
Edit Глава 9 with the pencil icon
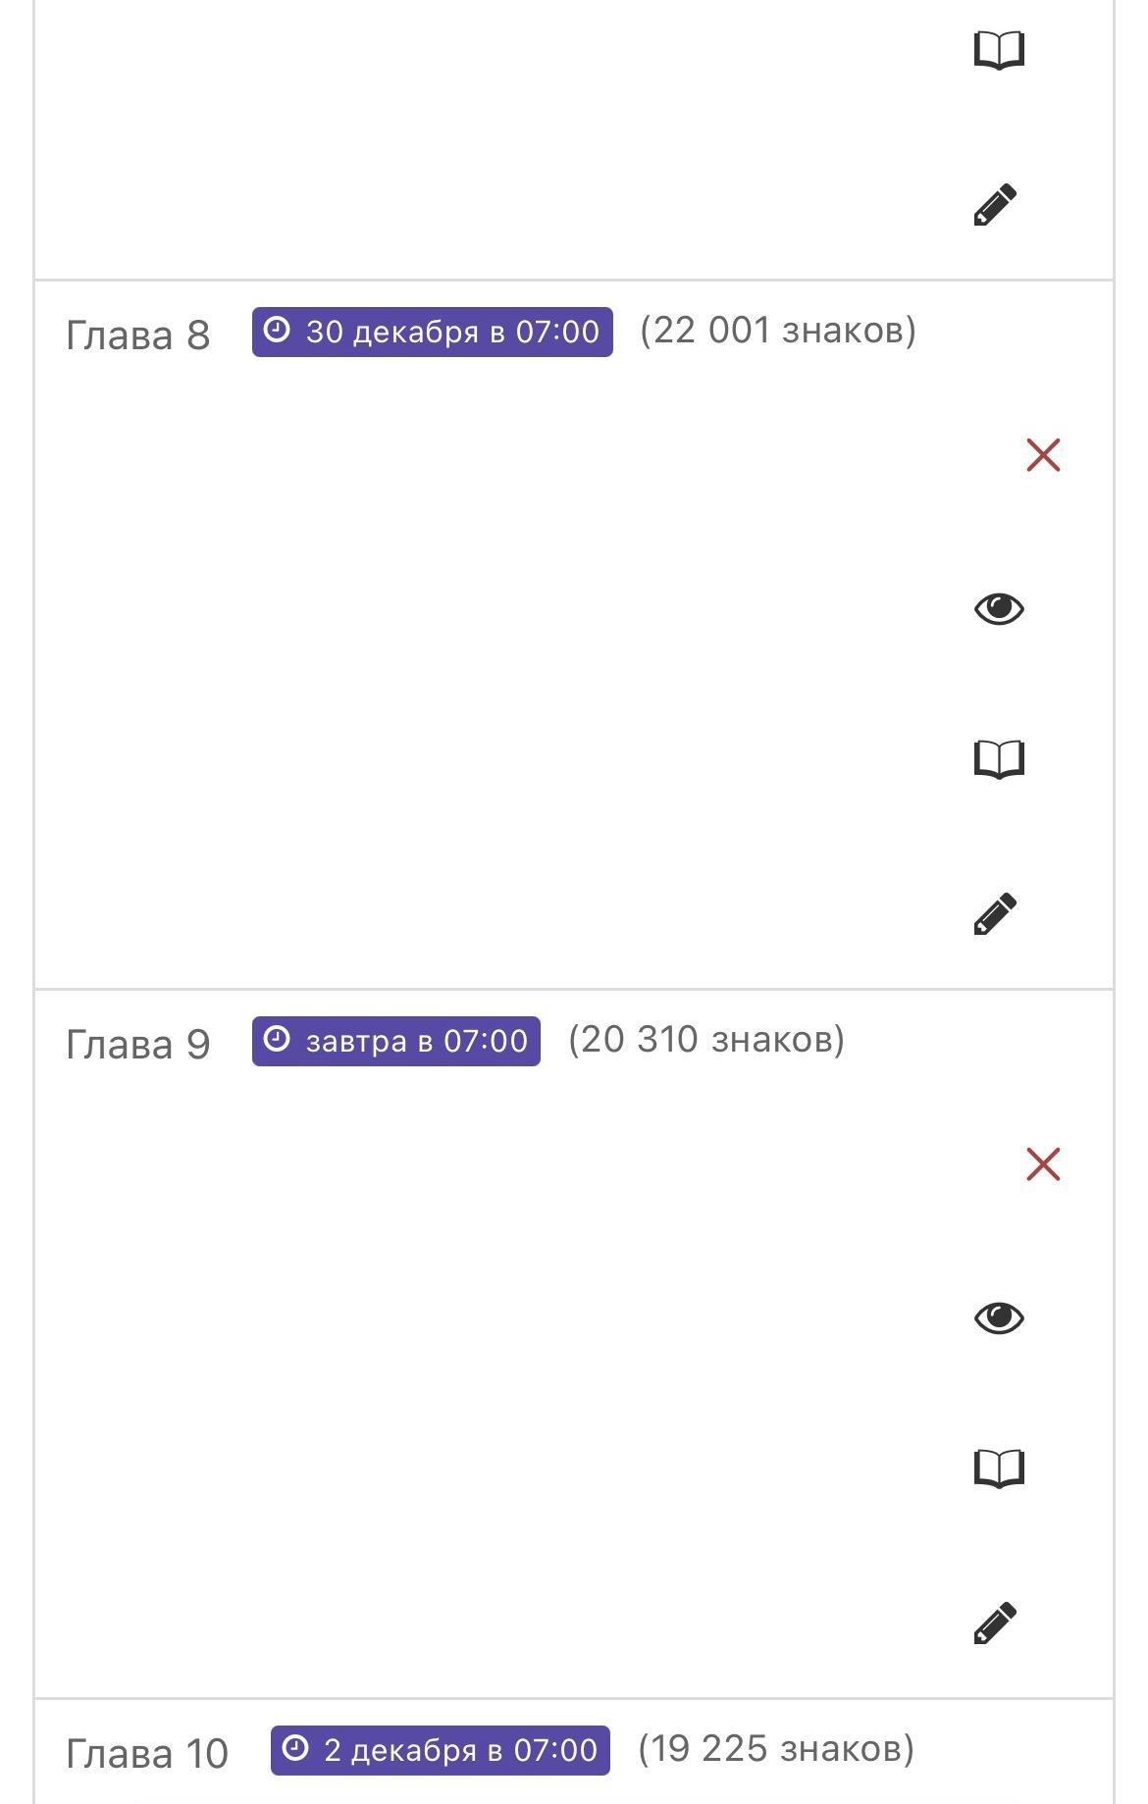(x=995, y=1624)
